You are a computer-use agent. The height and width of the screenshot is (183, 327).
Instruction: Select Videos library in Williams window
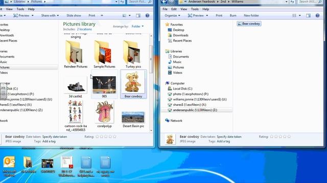click(x=175, y=73)
